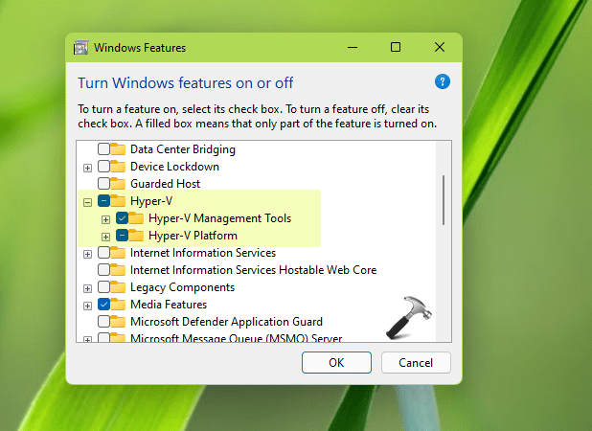
Task: Enable the Device Lockdown checkbox
Action: pos(103,167)
